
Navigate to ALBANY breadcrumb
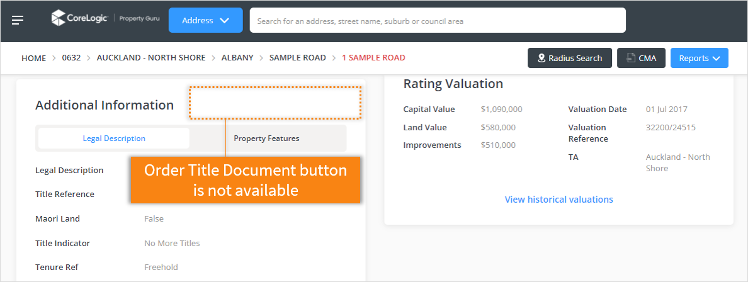[237, 58]
